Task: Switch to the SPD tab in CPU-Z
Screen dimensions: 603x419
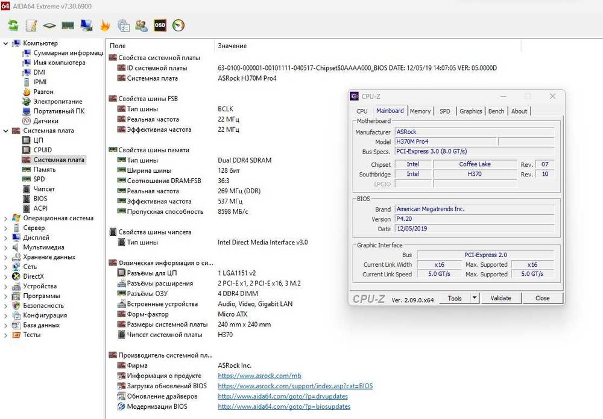Action: (x=445, y=111)
